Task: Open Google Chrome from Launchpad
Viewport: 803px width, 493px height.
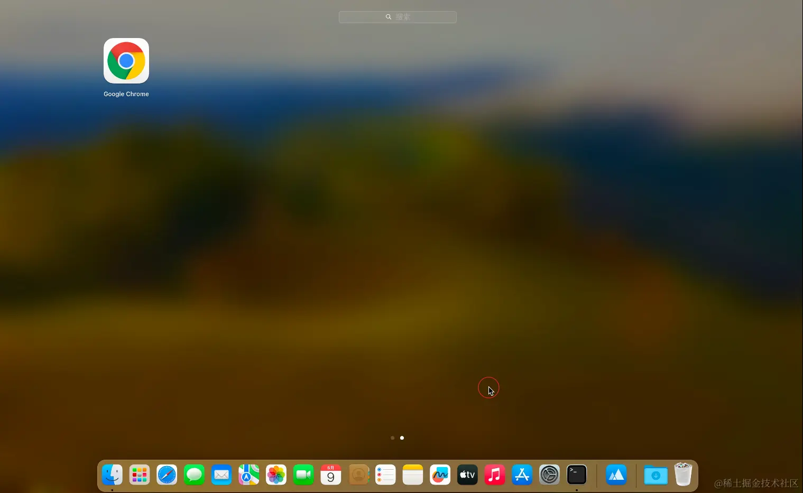Action: pos(126,61)
